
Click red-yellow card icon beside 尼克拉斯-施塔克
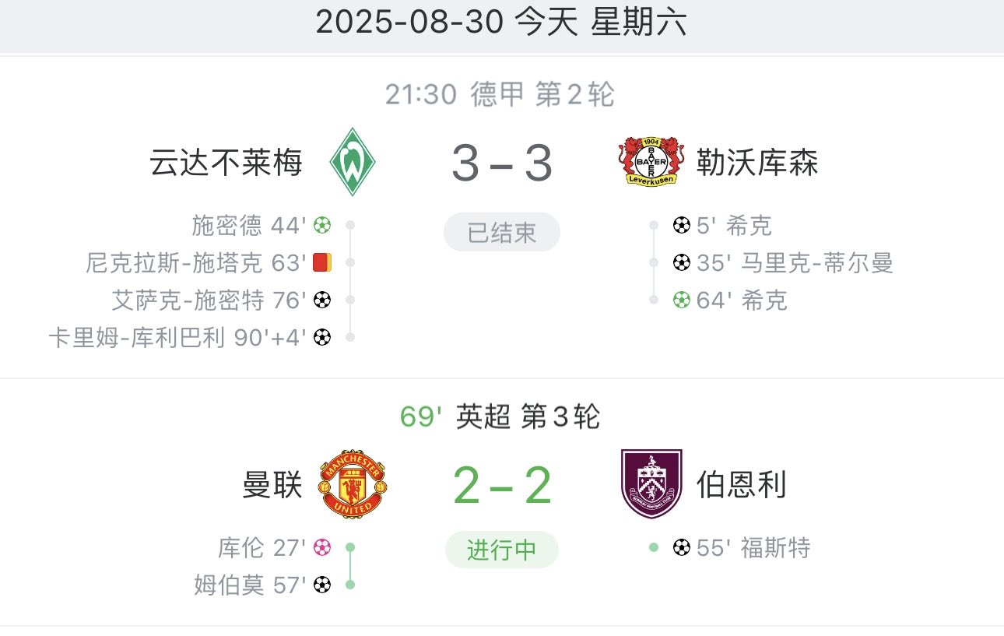pos(322,263)
